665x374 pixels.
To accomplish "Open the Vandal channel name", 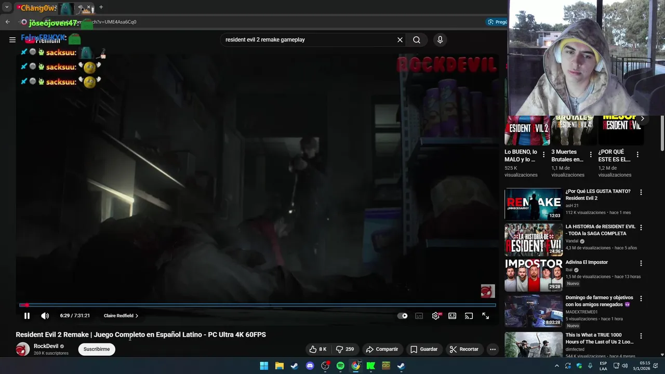I will pos(572,241).
